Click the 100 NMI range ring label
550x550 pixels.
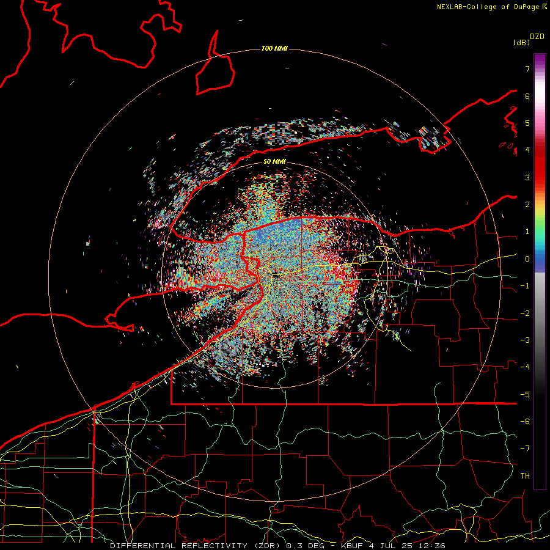[274, 48]
